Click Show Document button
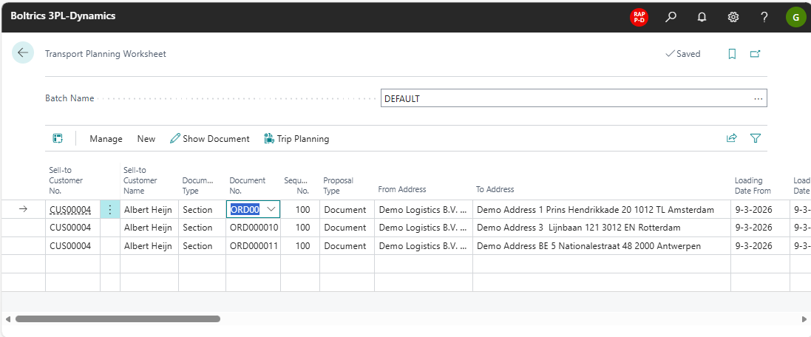The height and width of the screenshot is (337, 811). pyautogui.click(x=210, y=138)
